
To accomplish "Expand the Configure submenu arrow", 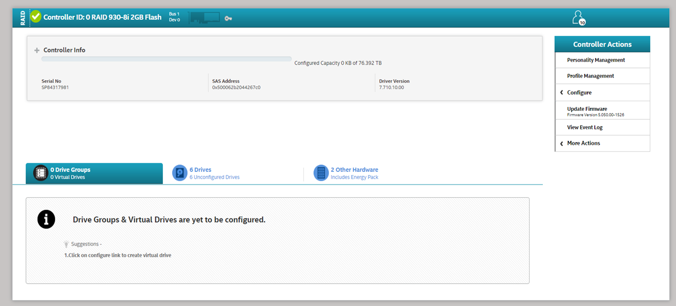I will [x=561, y=92].
